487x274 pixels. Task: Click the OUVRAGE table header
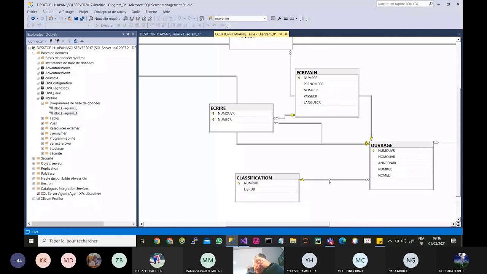click(x=401, y=145)
